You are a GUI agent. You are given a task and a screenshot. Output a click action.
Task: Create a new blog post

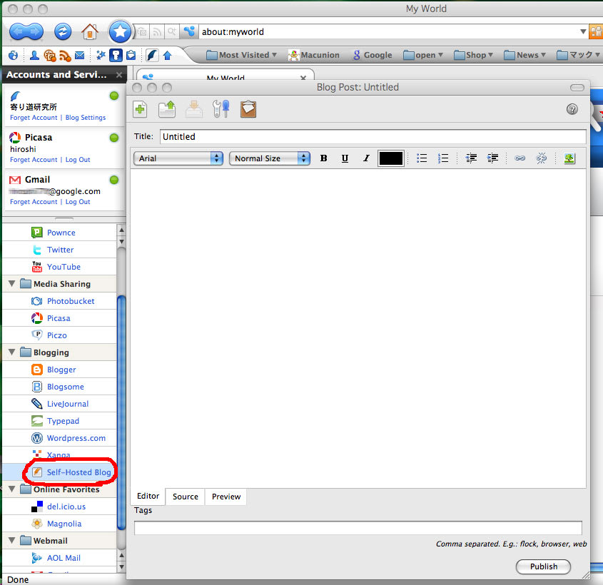140,109
